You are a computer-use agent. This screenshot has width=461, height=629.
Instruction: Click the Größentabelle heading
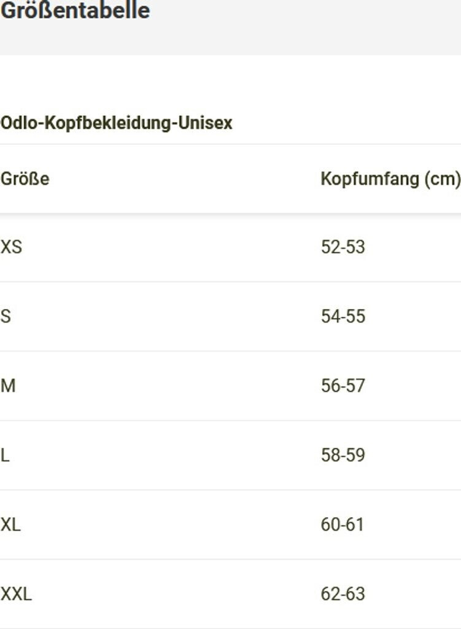click(75, 10)
